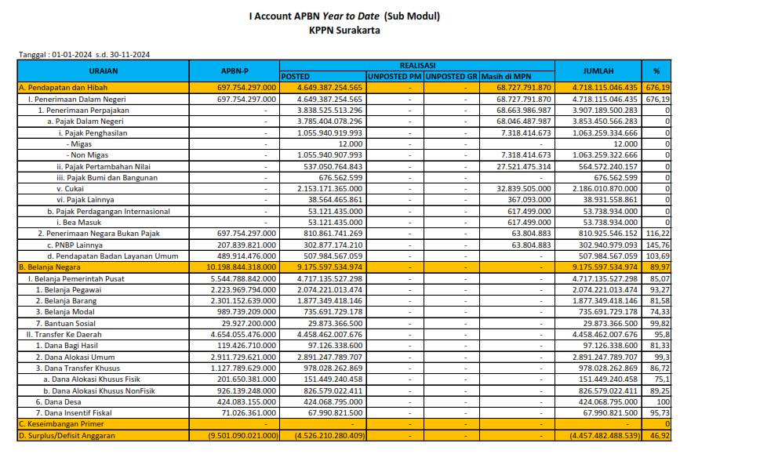Image resolution: width=760 pixels, height=461 pixels.
Task: Click the REALISASI header cell
Action: pos(416,66)
